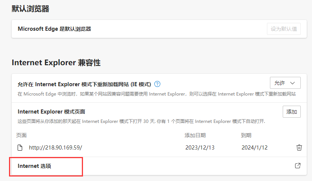Select the expiry date 2024/1/12
The height and width of the screenshot is (181, 312).
(255, 148)
